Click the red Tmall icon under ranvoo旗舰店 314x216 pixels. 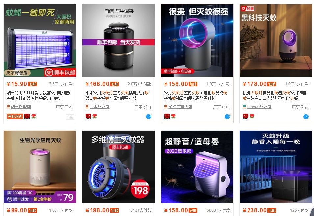[x=245, y=116]
